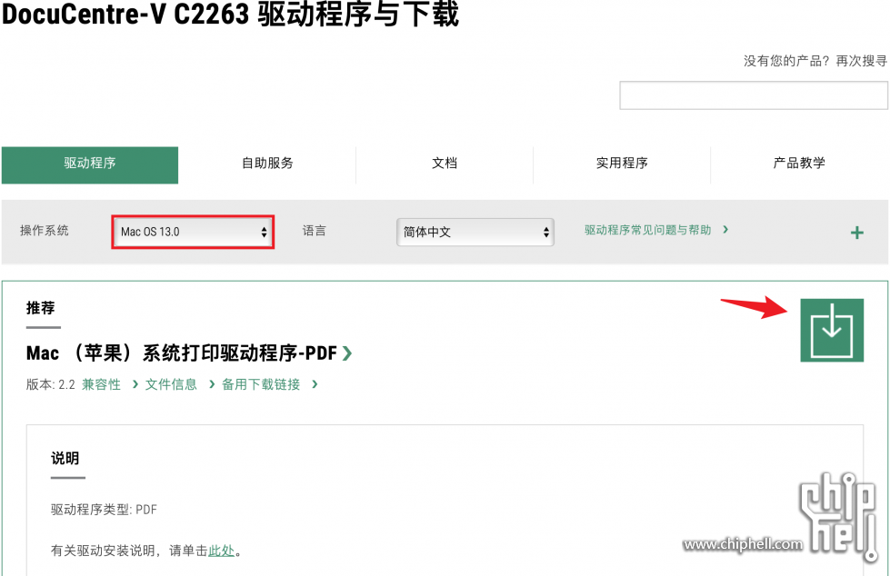Open the Mac（苹果）系统打印驱动程序-PDF title link
The height and width of the screenshot is (576, 890).
click(x=189, y=353)
